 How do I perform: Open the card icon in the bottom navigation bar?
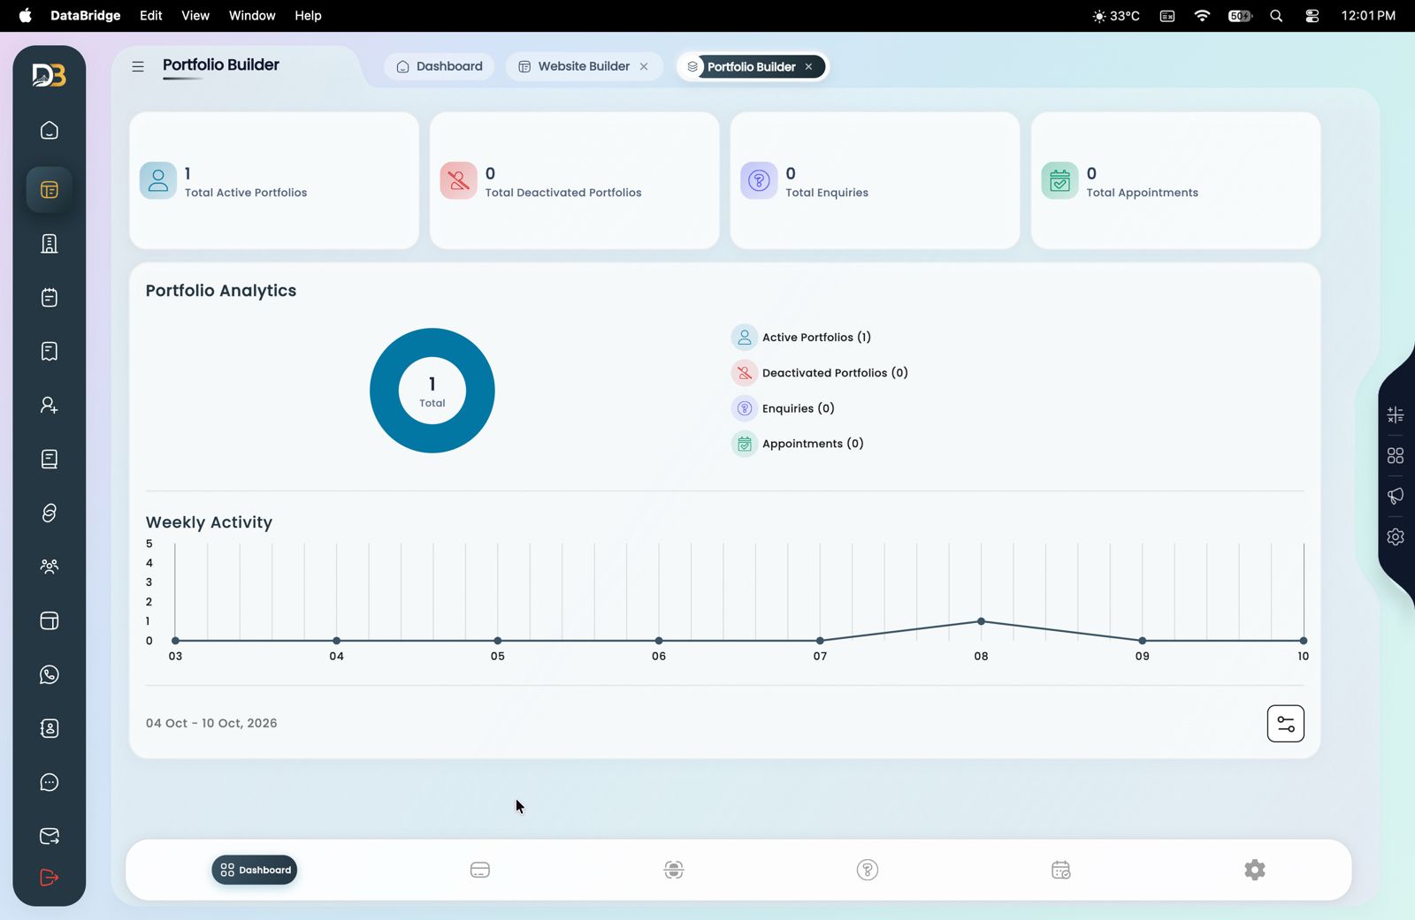coord(480,871)
